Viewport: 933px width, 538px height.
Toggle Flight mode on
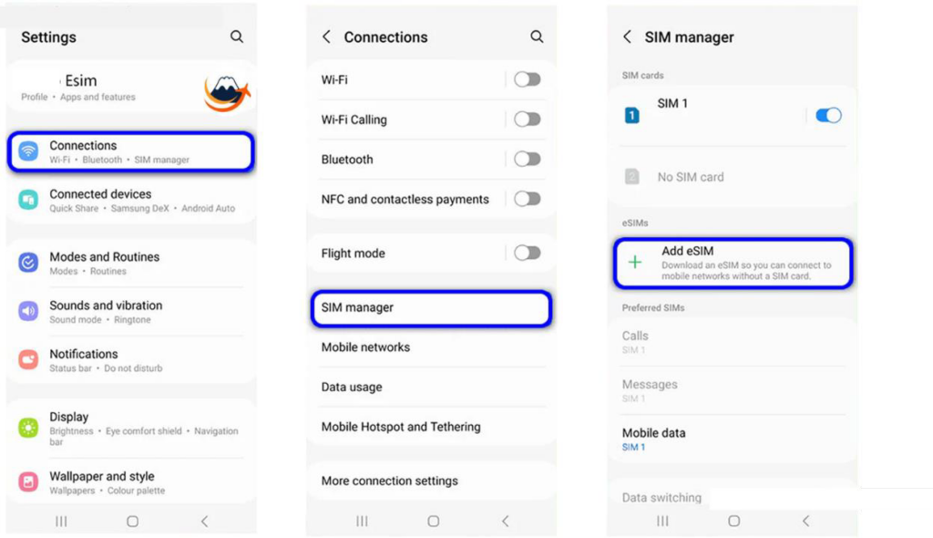[x=527, y=253]
